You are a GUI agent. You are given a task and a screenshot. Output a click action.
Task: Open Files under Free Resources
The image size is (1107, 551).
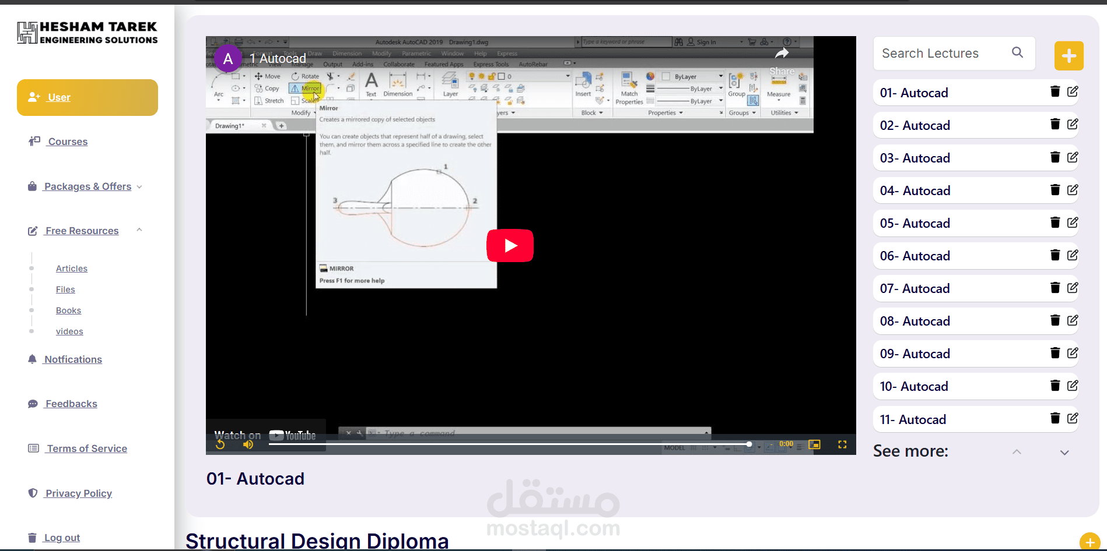(x=65, y=289)
